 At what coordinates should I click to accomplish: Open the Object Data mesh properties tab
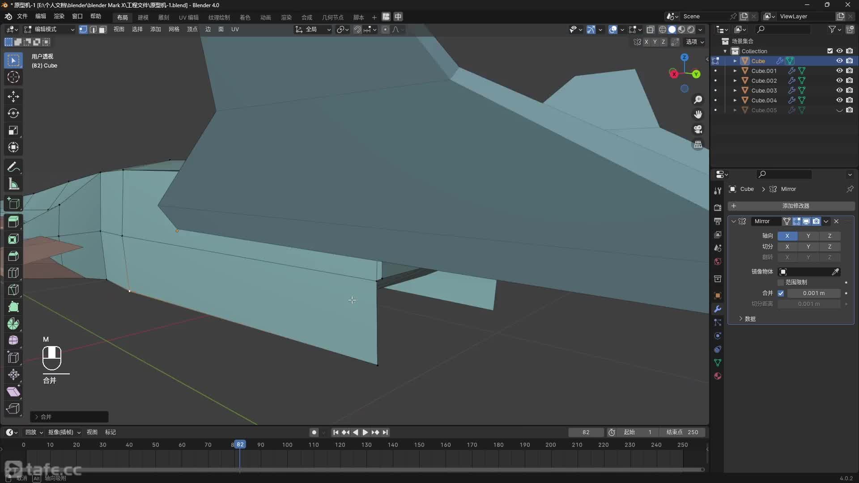coord(718,363)
